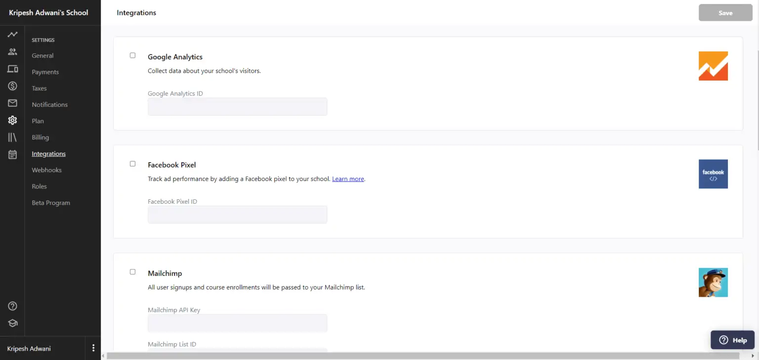Enable the Google Analytics checkbox
The image size is (759, 360).
point(132,55)
